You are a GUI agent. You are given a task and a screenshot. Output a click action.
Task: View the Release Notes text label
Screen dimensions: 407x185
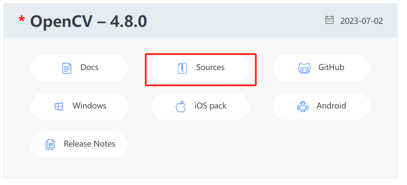[x=90, y=144]
